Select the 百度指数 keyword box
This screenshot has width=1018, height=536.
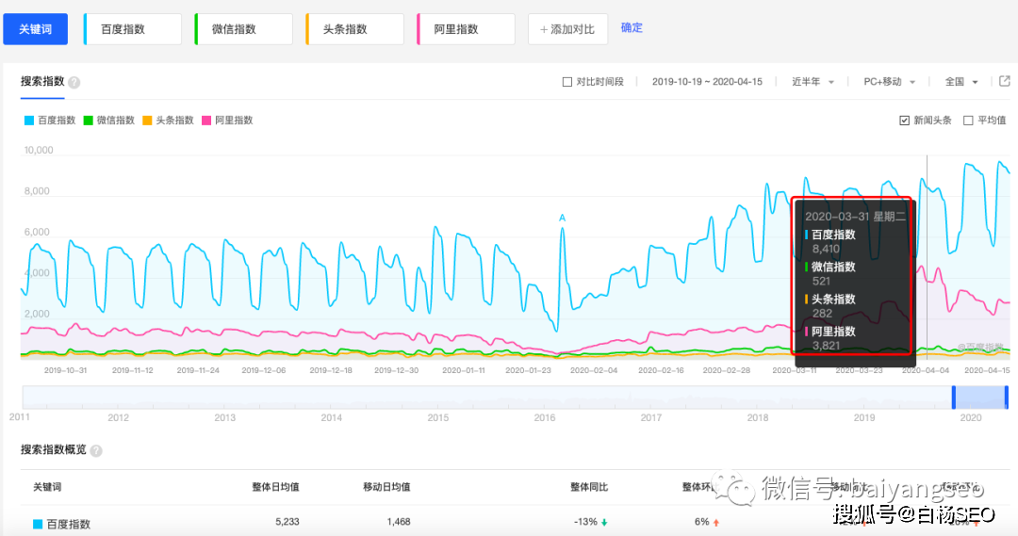[133, 29]
